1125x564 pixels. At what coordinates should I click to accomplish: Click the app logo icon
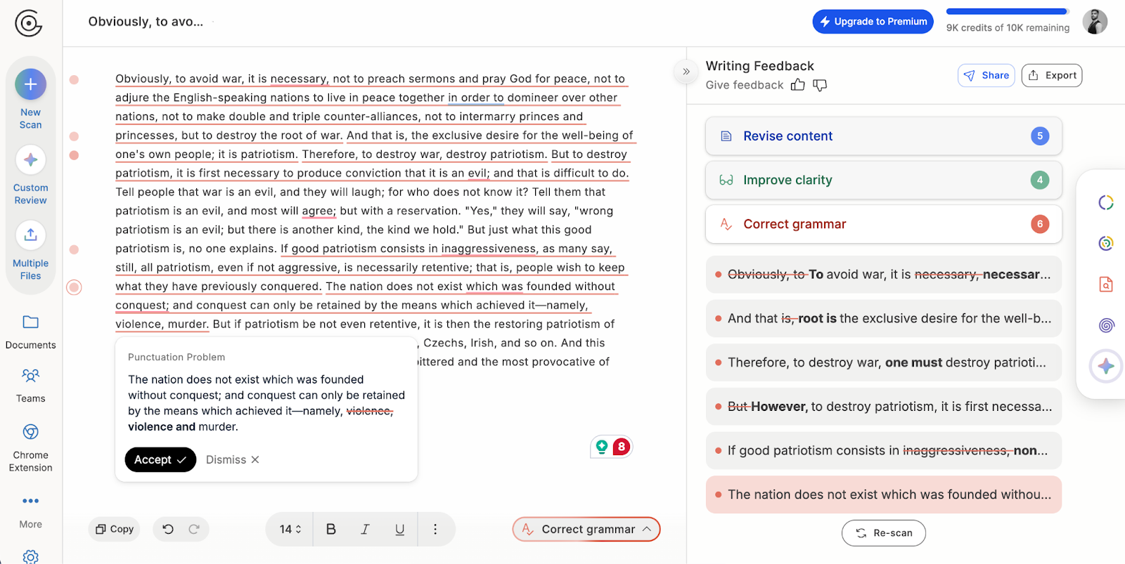(28, 23)
